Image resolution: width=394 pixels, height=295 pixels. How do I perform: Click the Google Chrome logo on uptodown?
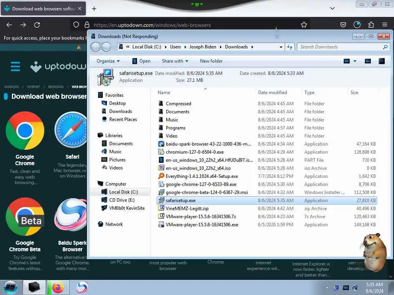[x=25, y=131]
